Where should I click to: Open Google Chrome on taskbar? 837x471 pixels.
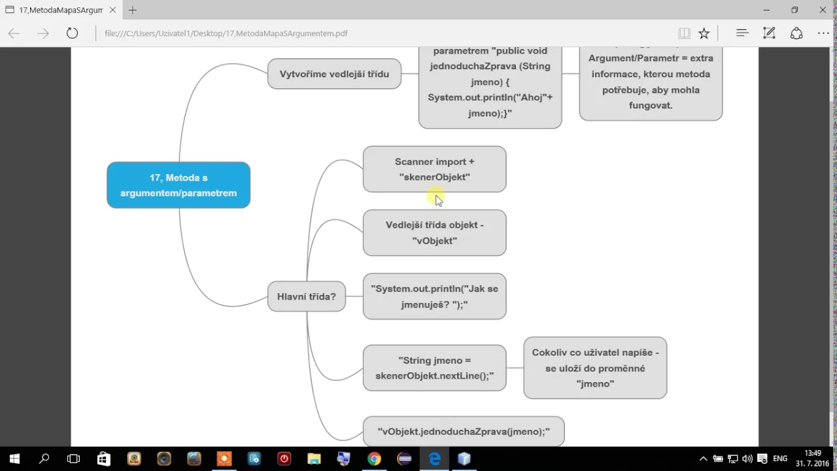click(374, 459)
